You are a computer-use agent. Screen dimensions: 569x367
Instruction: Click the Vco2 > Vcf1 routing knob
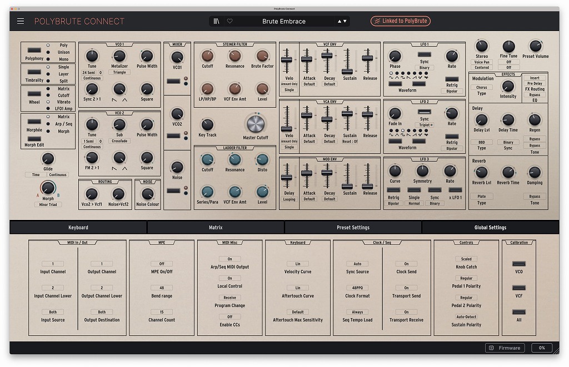(x=92, y=194)
